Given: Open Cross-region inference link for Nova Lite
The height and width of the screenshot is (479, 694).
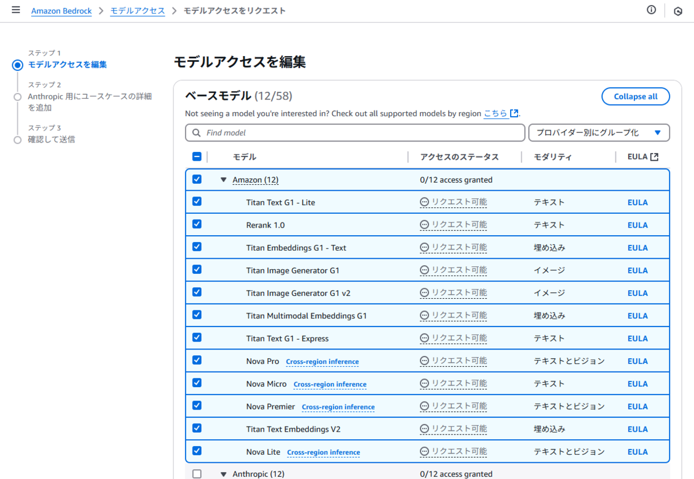Looking at the screenshot, I should (x=323, y=452).
